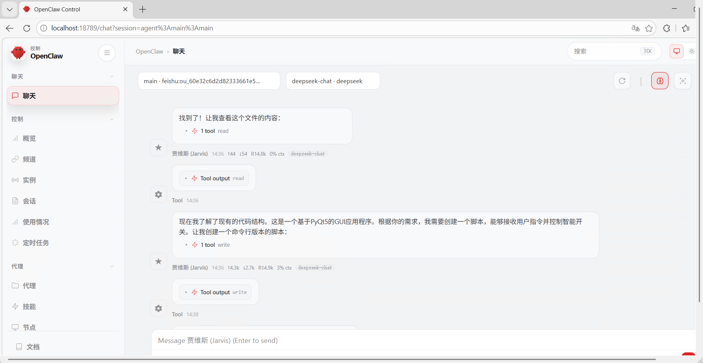Open the 技能 skills page
703x363 pixels.
click(x=63, y=307)
